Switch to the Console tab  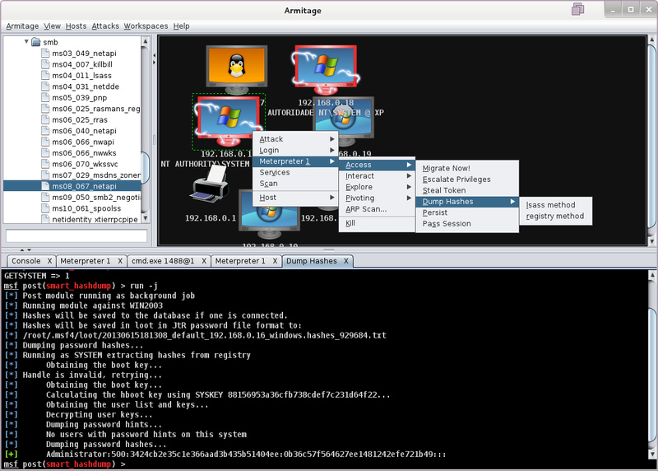[26, 260]
